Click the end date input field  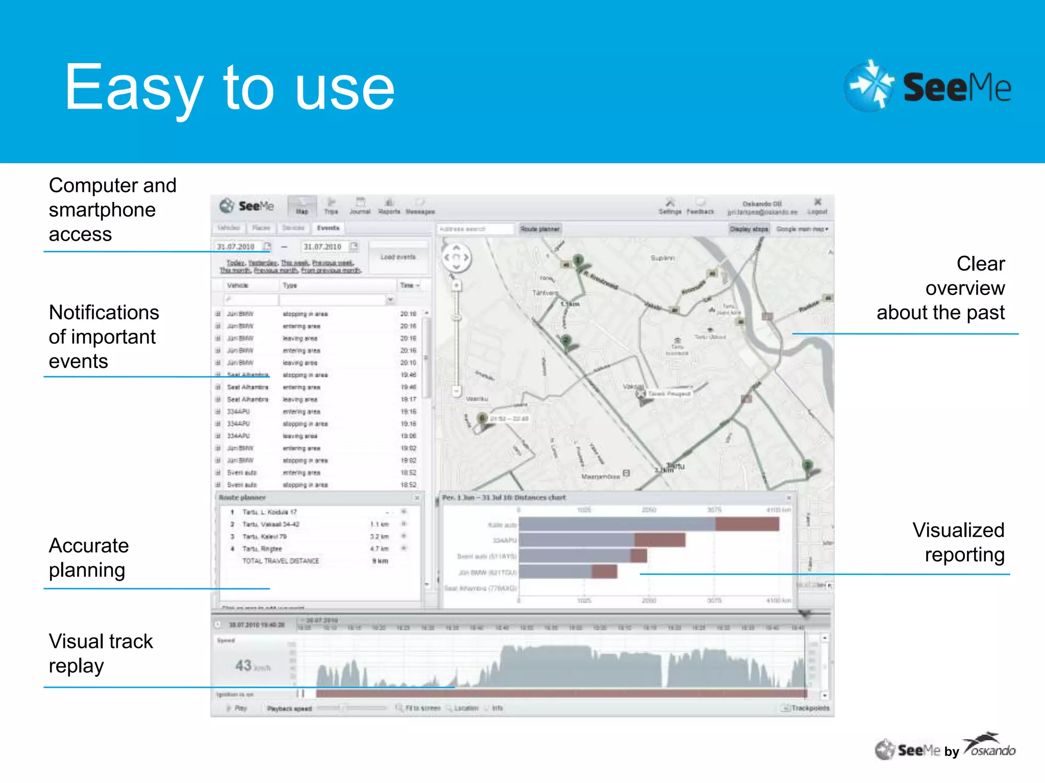pyautogui.click(x=325, y=247)
